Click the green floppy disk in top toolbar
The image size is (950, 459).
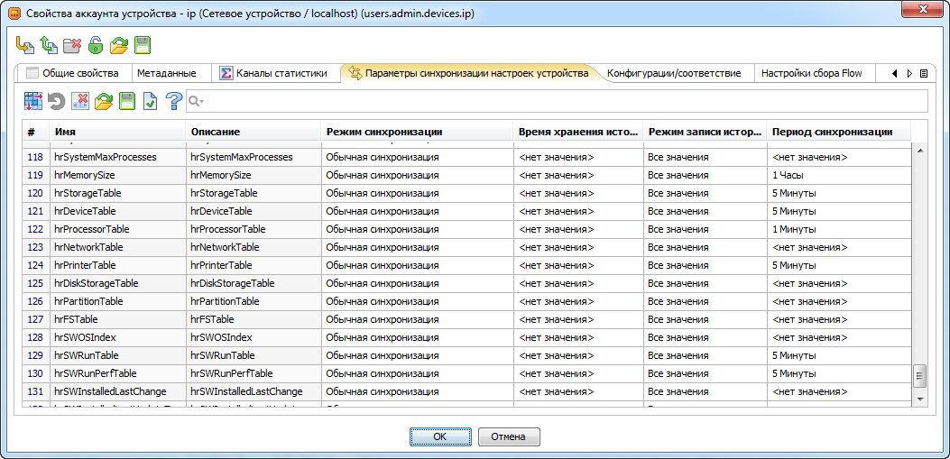[x=143, y=44]
